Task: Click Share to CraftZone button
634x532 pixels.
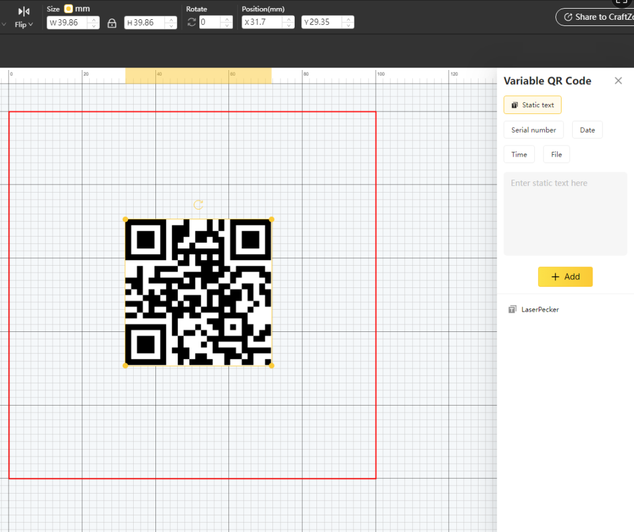Action: [595, 17]
